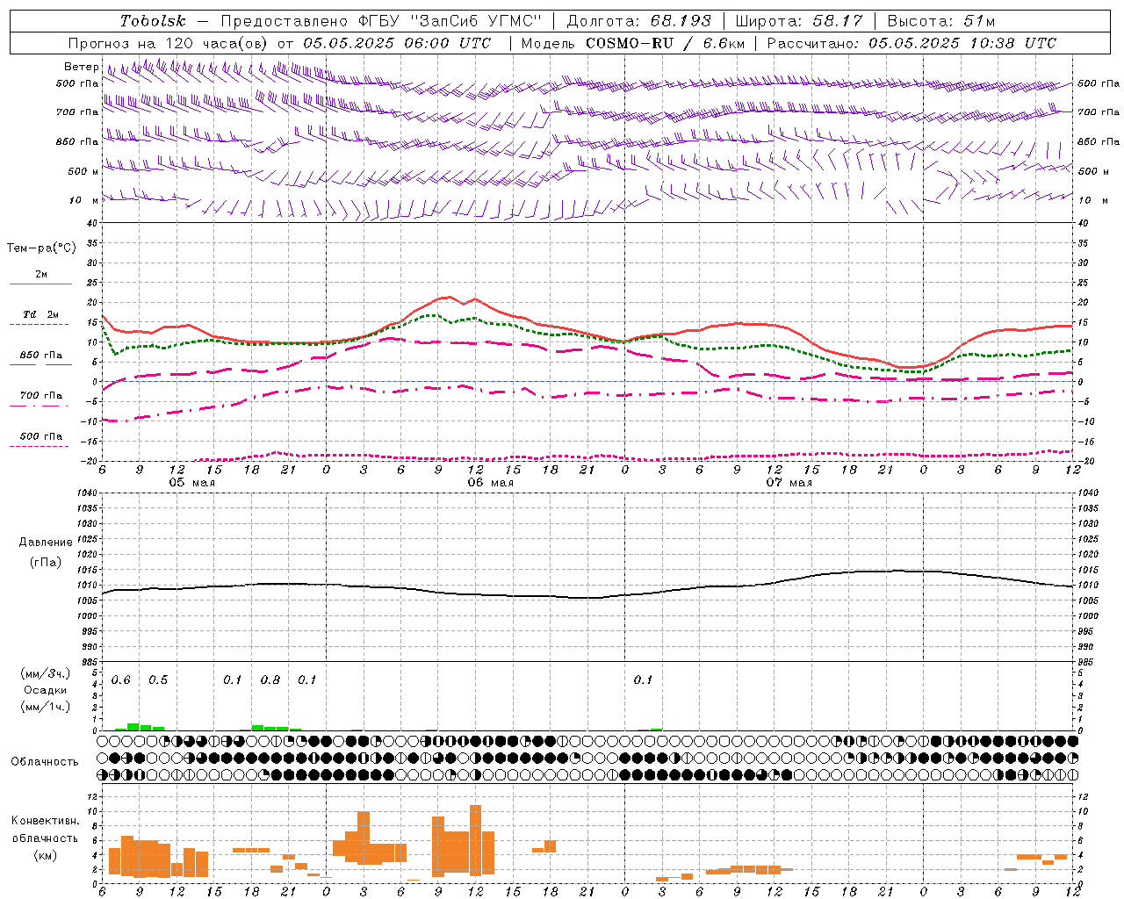Click the 700 гПа temperature legend entry
Viewport: 1124px width, 899px height.
(x=41, y=396)
